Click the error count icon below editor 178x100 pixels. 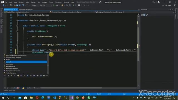18,88
